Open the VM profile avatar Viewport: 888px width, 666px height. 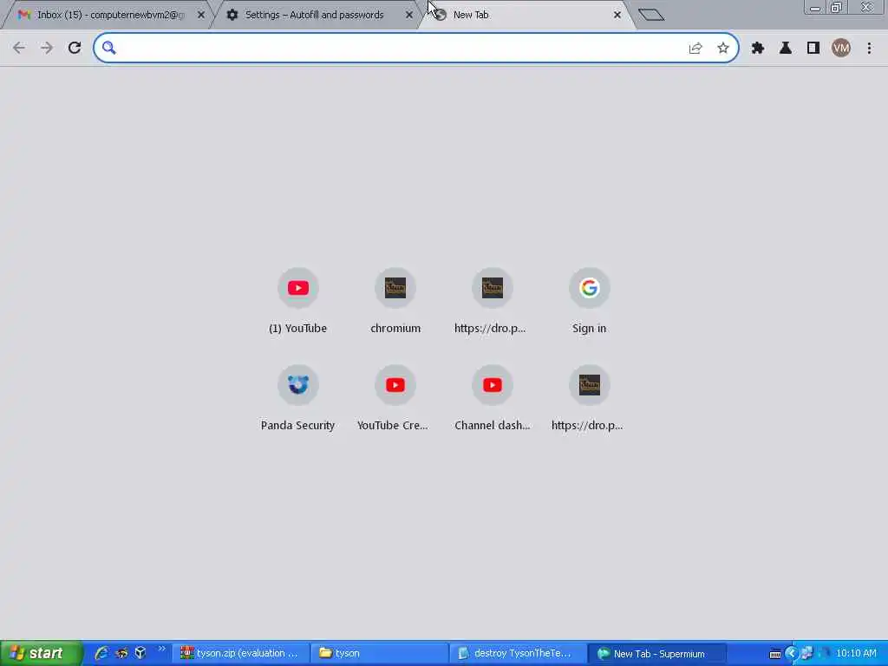click(x=841, y=49)
